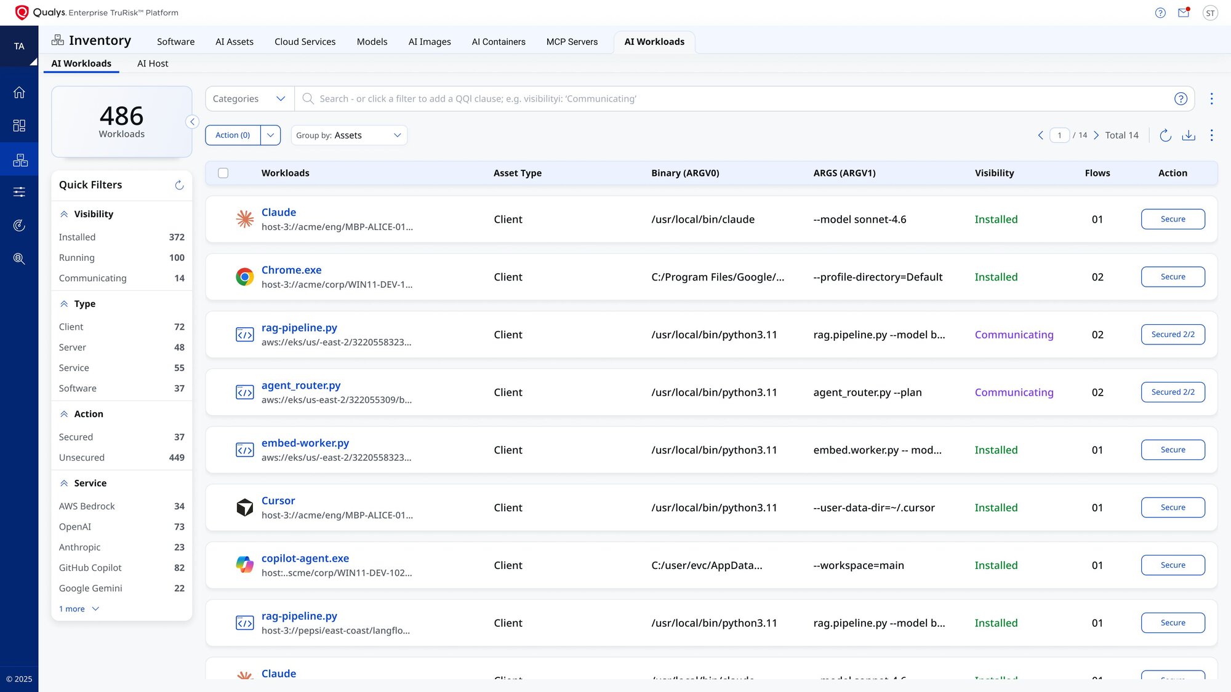This screenshot has width=1231, height=692.
Task: Switch to the AI Containers tab
Action: (x=499, y=42)
